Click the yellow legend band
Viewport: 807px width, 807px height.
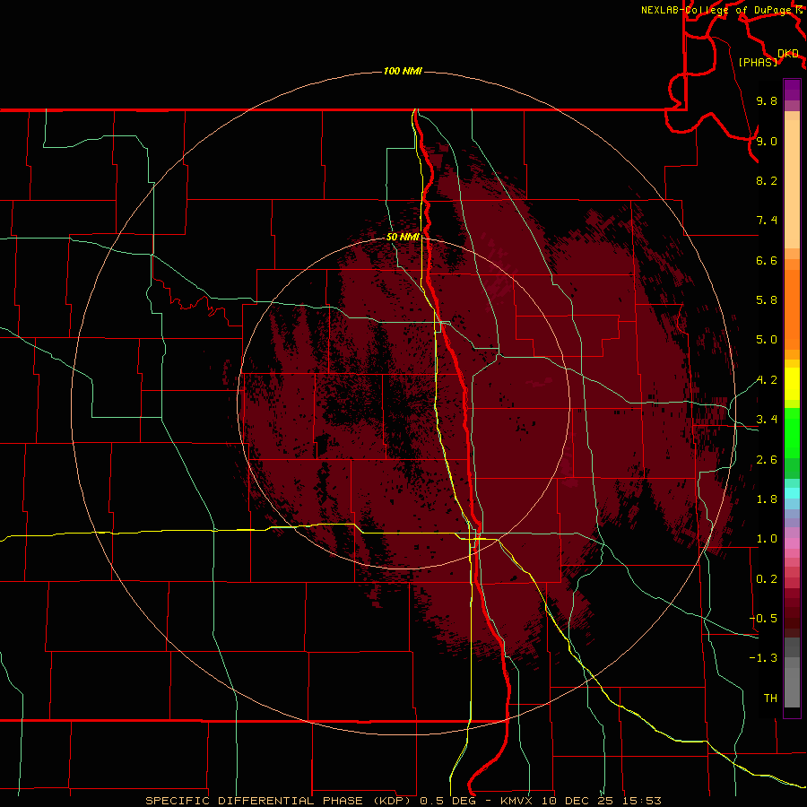(792, 384)
